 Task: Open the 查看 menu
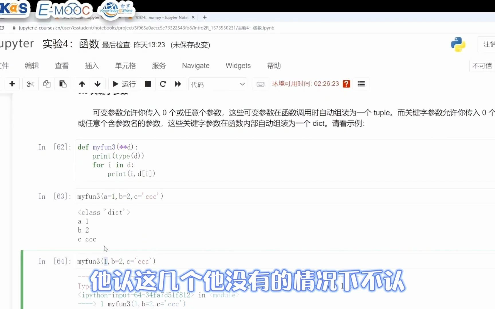pos(62,66)
